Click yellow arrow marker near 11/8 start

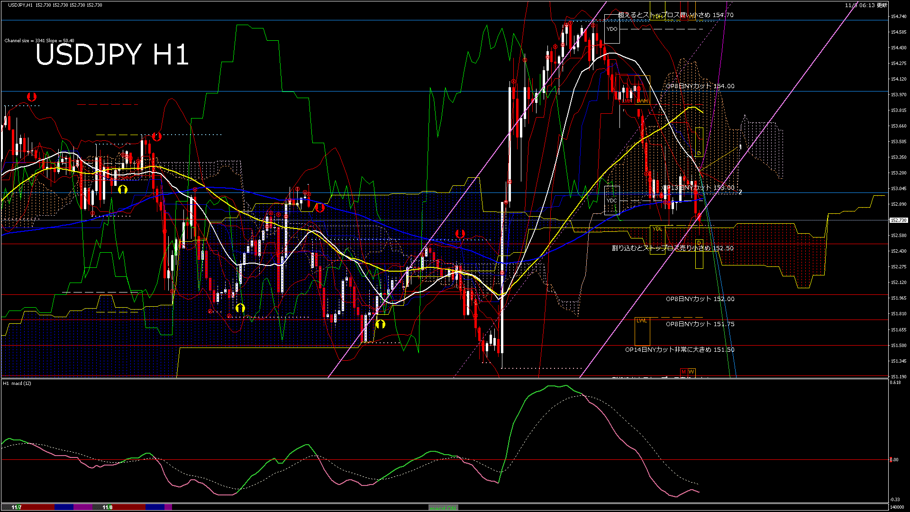coord(123,190)
